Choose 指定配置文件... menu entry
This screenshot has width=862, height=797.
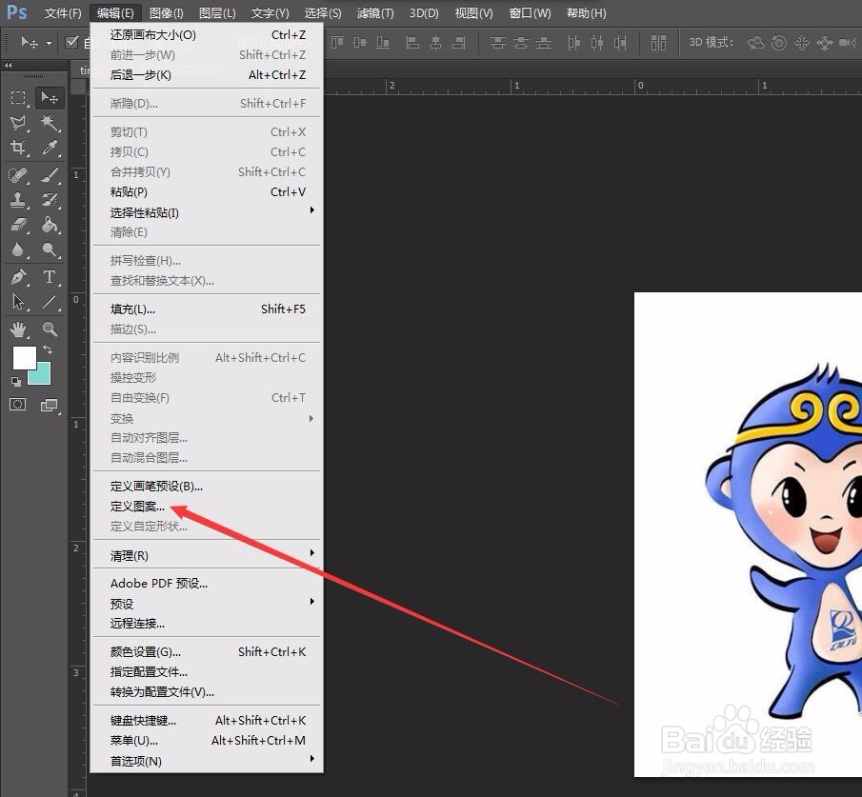pyautogui.click(x=206, y=671)
